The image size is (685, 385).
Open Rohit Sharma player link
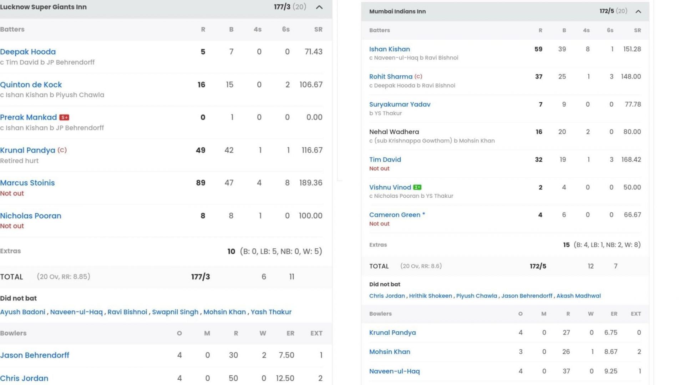tap(391, 76)
